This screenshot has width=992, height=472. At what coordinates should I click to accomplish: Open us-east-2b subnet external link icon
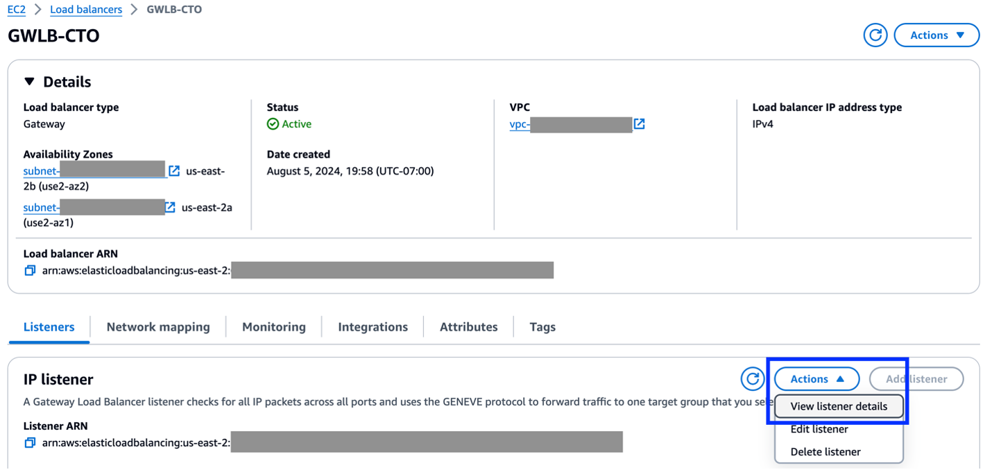coord(174,171)
